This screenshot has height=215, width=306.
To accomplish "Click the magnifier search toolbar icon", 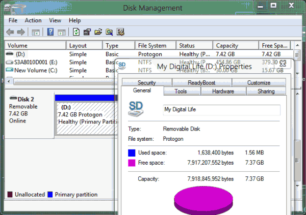I will click(109, 32).
